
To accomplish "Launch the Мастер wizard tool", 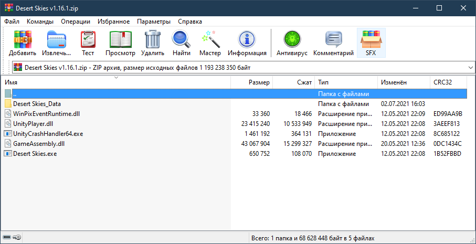I will click(210, 43).
